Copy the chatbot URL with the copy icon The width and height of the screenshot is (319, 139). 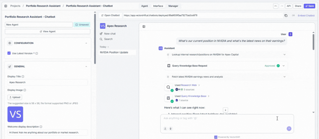(x=286, y=15)
